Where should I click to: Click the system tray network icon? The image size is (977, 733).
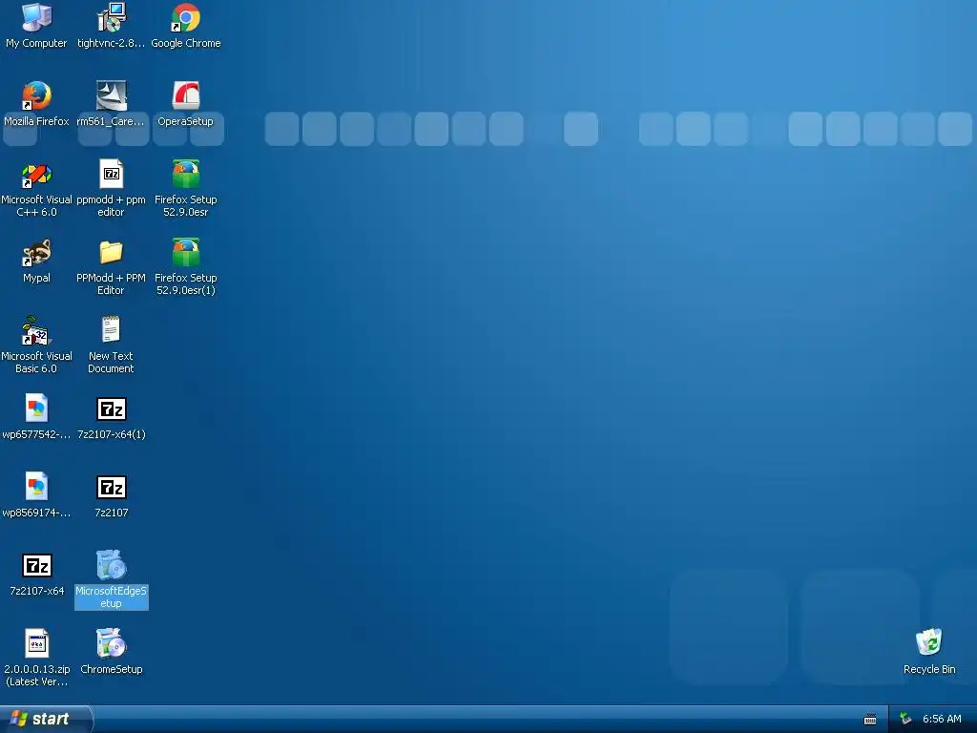point(905,720)
